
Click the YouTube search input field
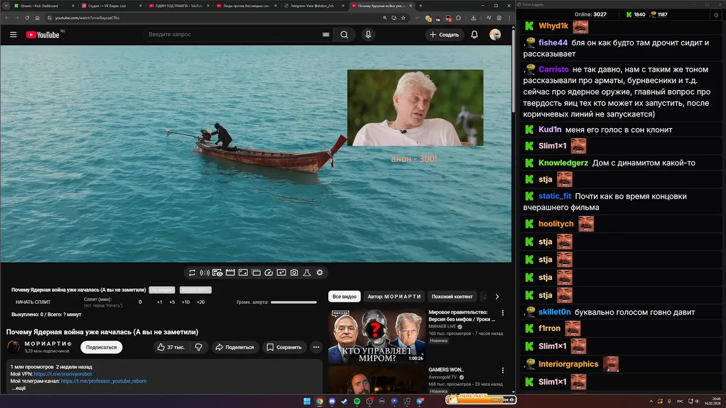[x=233, y=35]
